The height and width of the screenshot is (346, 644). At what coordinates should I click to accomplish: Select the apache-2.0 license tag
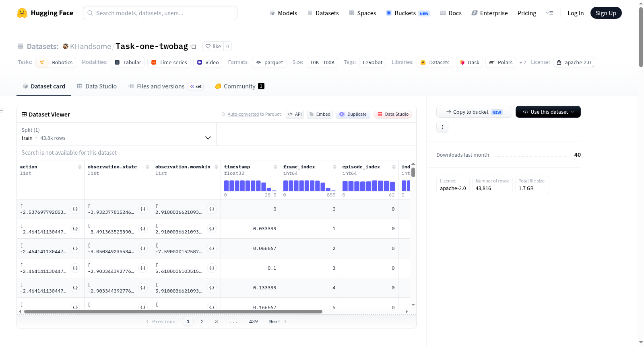point(574,62)
